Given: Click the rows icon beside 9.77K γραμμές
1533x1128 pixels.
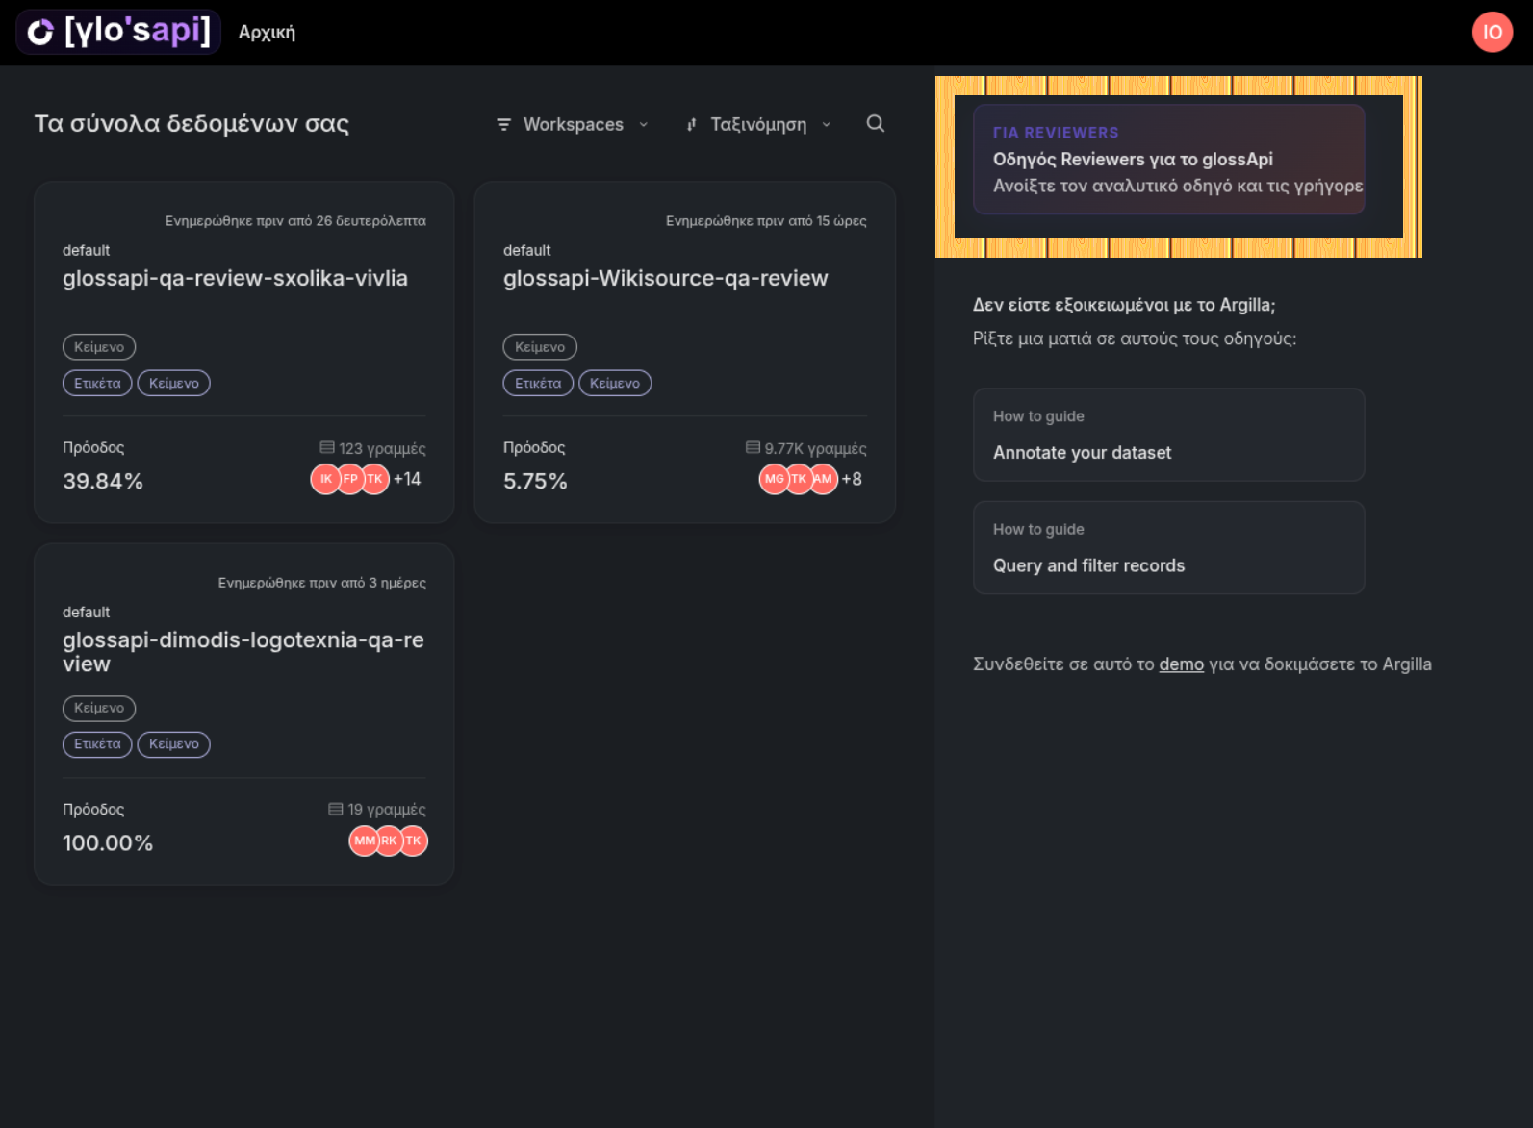Looking at the screenshot, I should pyautogui.click(x=753, y=447).
